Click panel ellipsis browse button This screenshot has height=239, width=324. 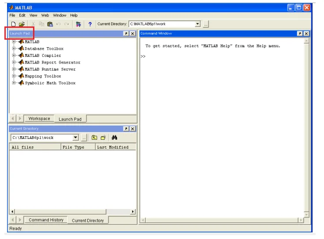tap(84, 138)
